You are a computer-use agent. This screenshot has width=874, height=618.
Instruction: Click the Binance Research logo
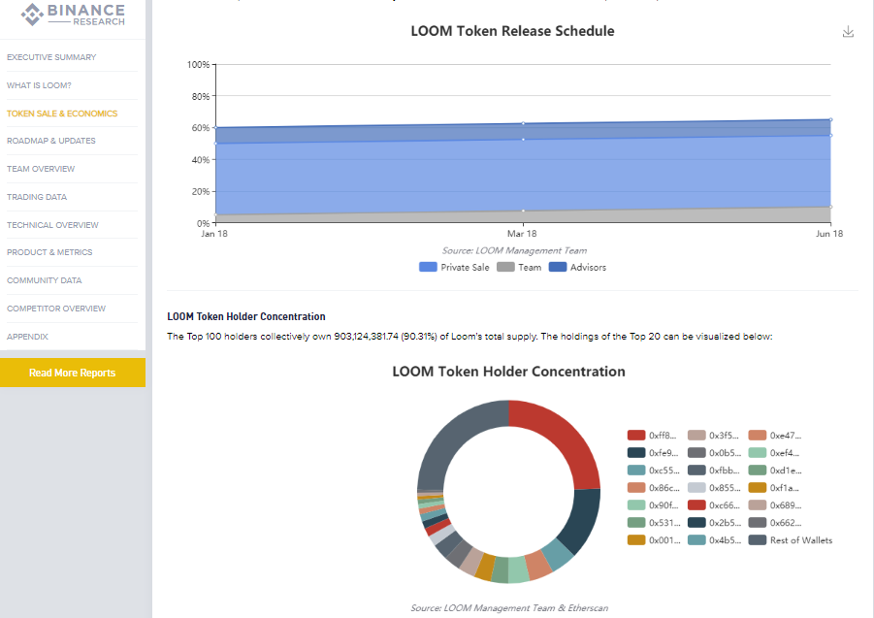point(73,15)
